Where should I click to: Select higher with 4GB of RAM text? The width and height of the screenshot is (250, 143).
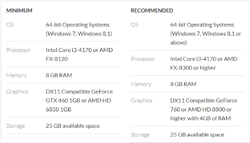click(x=200, y=118)
